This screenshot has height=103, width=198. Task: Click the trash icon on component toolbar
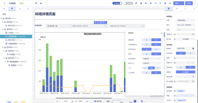click(x=103, y=23)
